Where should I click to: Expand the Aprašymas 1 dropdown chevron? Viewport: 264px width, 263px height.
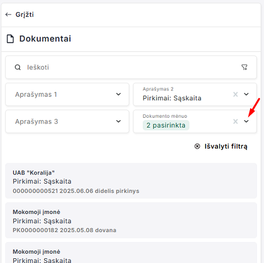[118, 94]
